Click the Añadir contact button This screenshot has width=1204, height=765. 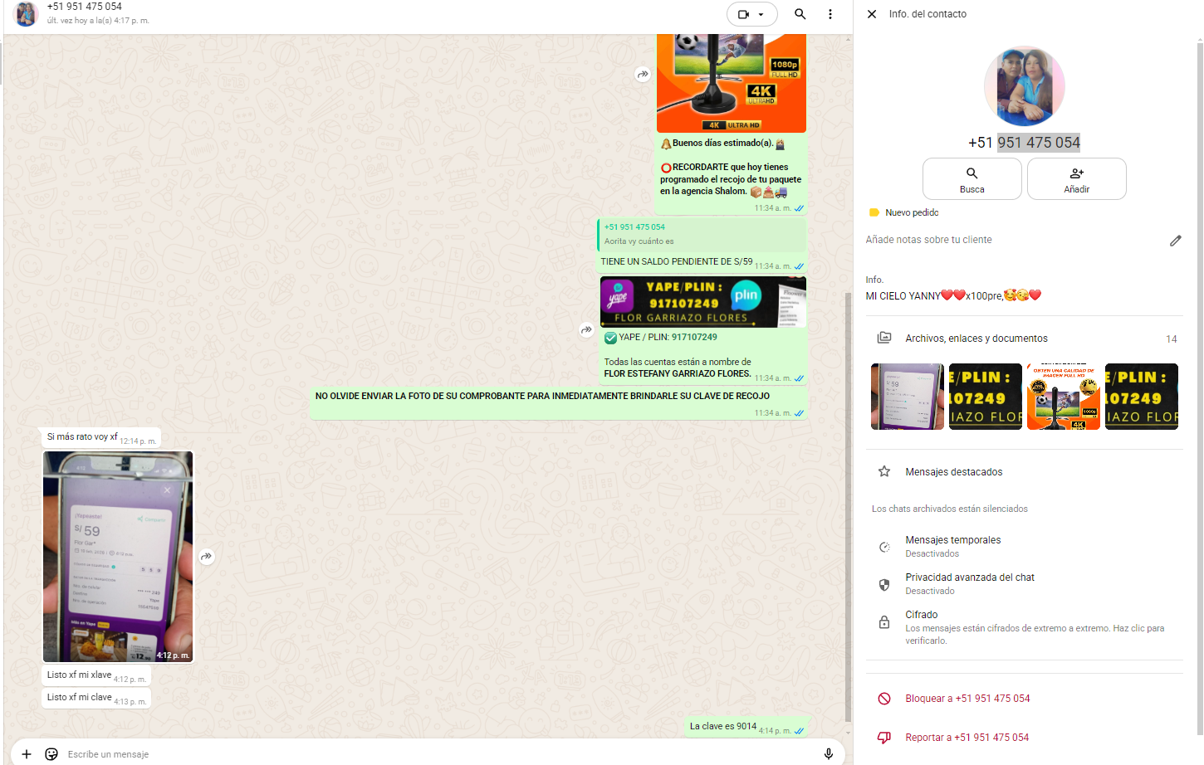coord(1076,178)
